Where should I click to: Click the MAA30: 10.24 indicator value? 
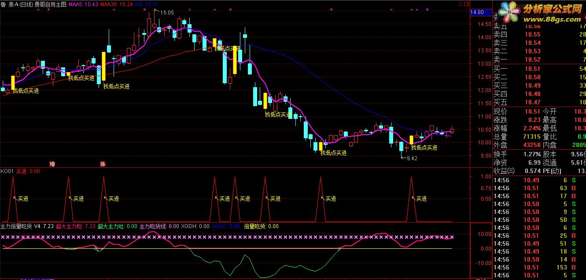(116, 4)
